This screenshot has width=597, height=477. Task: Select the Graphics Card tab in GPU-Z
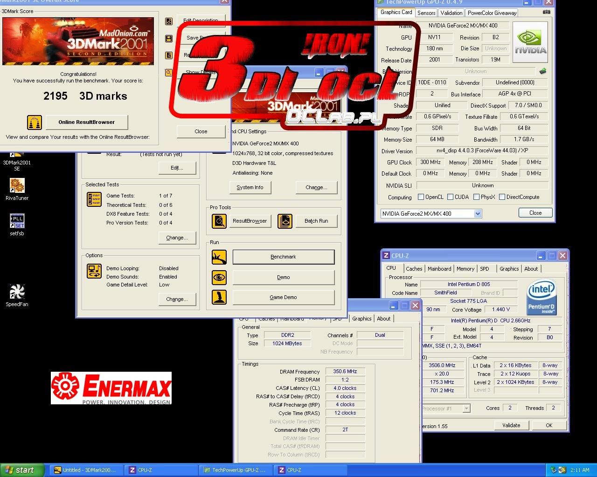click(x=396, y=12)
